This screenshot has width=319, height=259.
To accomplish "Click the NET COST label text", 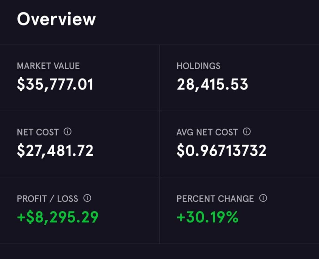I will [x=38, y=132].
